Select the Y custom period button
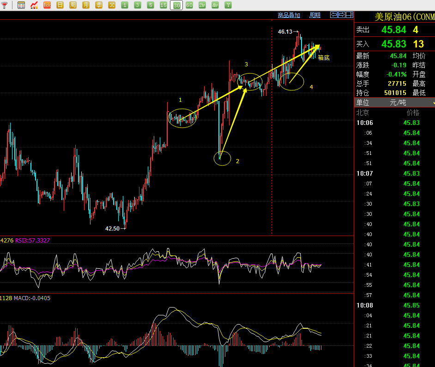This screenshot has height=367, width=435. coord(228,5)
